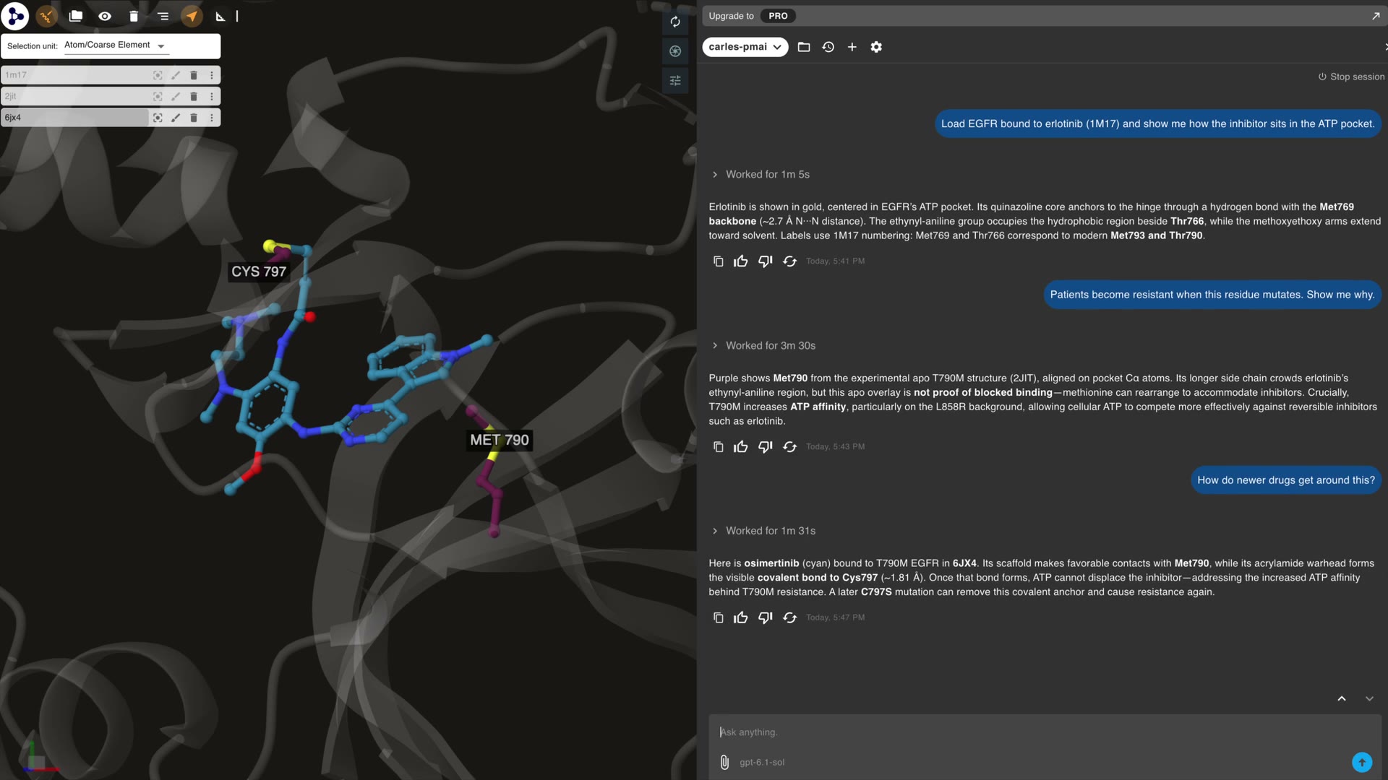Open the files/stacked folders icon
Screen dimensions: 1388x780
pos(76,16)
